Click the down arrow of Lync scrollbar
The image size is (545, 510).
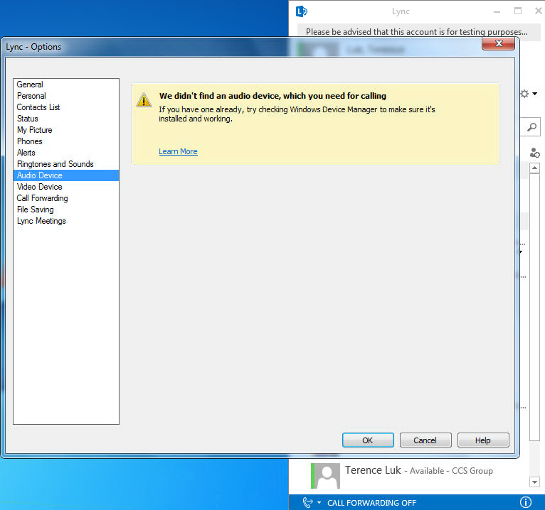click(x=534, y=482)
